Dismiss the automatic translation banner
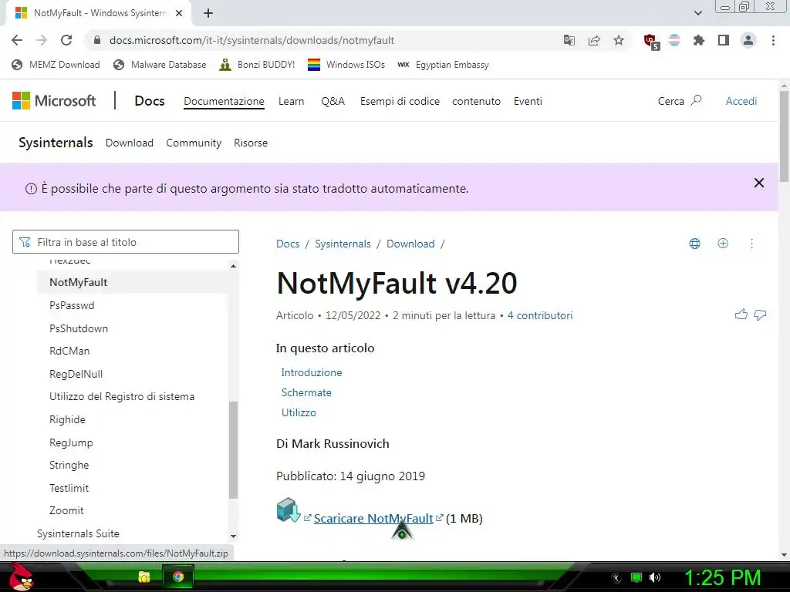 [759, 183]
